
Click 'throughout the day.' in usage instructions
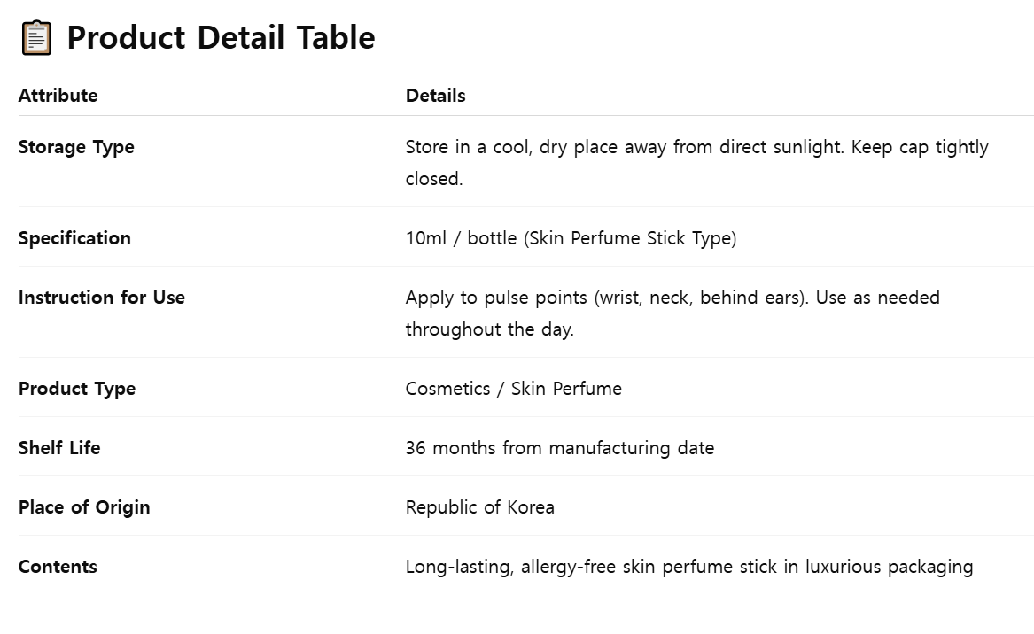(490, 329)
